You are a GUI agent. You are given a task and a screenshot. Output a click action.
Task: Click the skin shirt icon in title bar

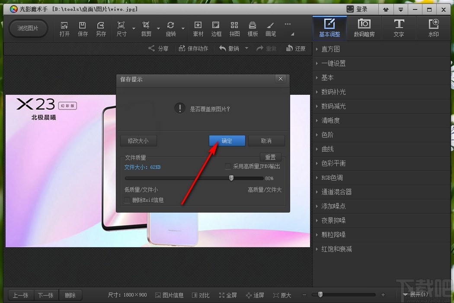tap(386, 10)
